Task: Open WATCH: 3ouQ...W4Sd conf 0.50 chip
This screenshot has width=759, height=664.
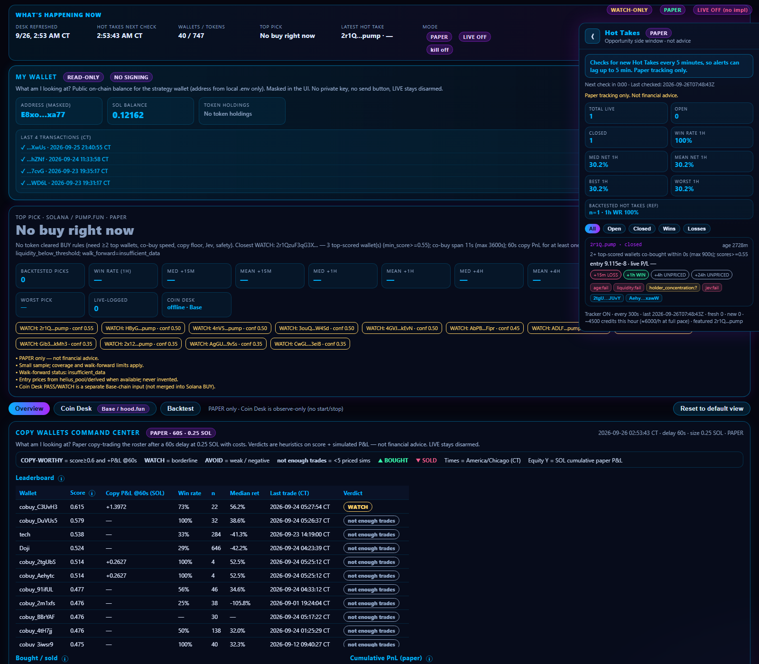Action: pyautogui.click(x=316, y=328)
